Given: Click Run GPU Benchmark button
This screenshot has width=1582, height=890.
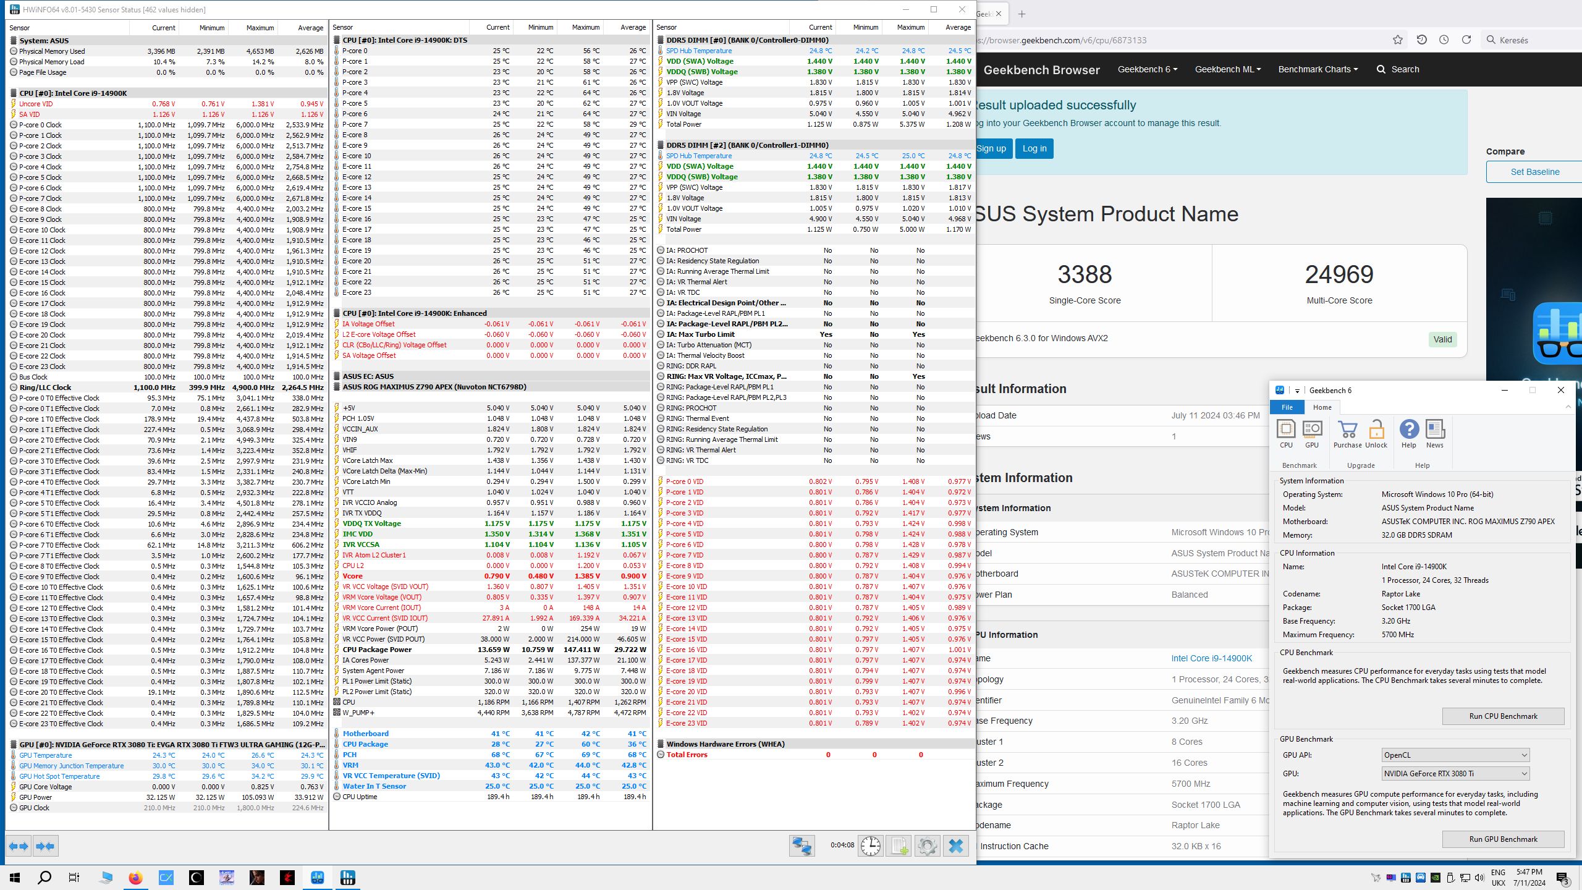Looking at the screenshot, I should tap(1503, 839).
